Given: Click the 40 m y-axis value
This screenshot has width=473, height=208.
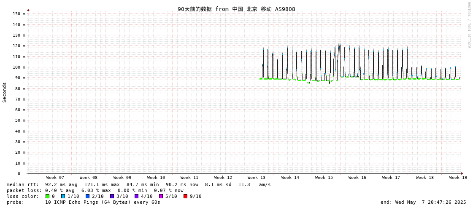Looking at the screenshot, I should [x=21, y=131].
